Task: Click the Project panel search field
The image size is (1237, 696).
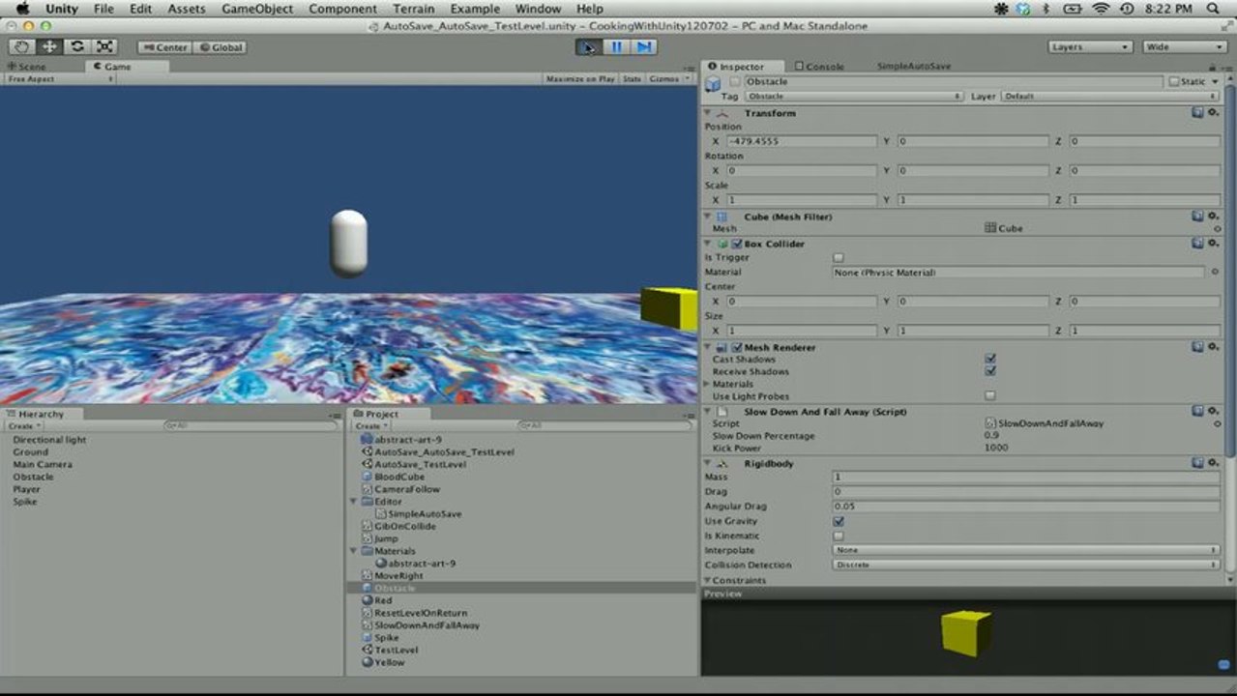Action: pyautogui.click(x=604, y=425)
